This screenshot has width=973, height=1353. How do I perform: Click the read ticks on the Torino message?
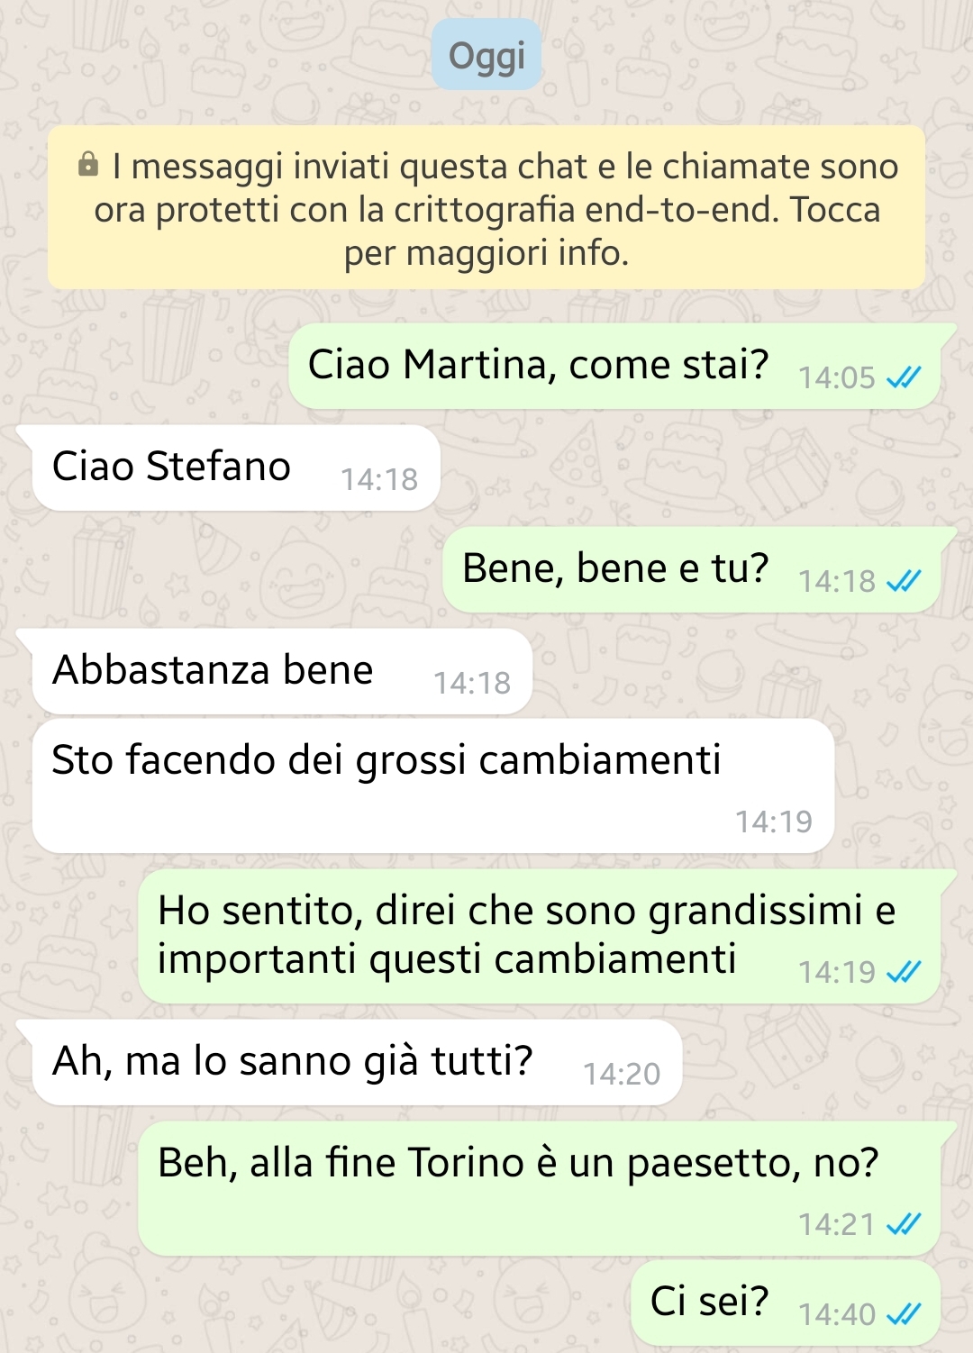pos(904,1224)
